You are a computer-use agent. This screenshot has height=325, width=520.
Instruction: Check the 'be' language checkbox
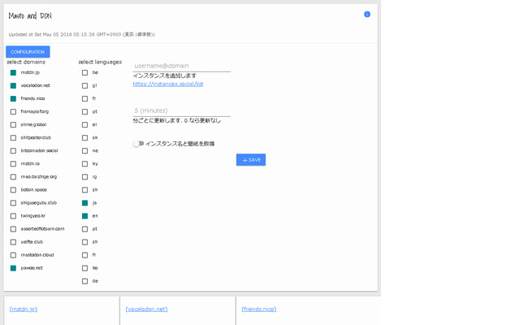pos(84,72)
